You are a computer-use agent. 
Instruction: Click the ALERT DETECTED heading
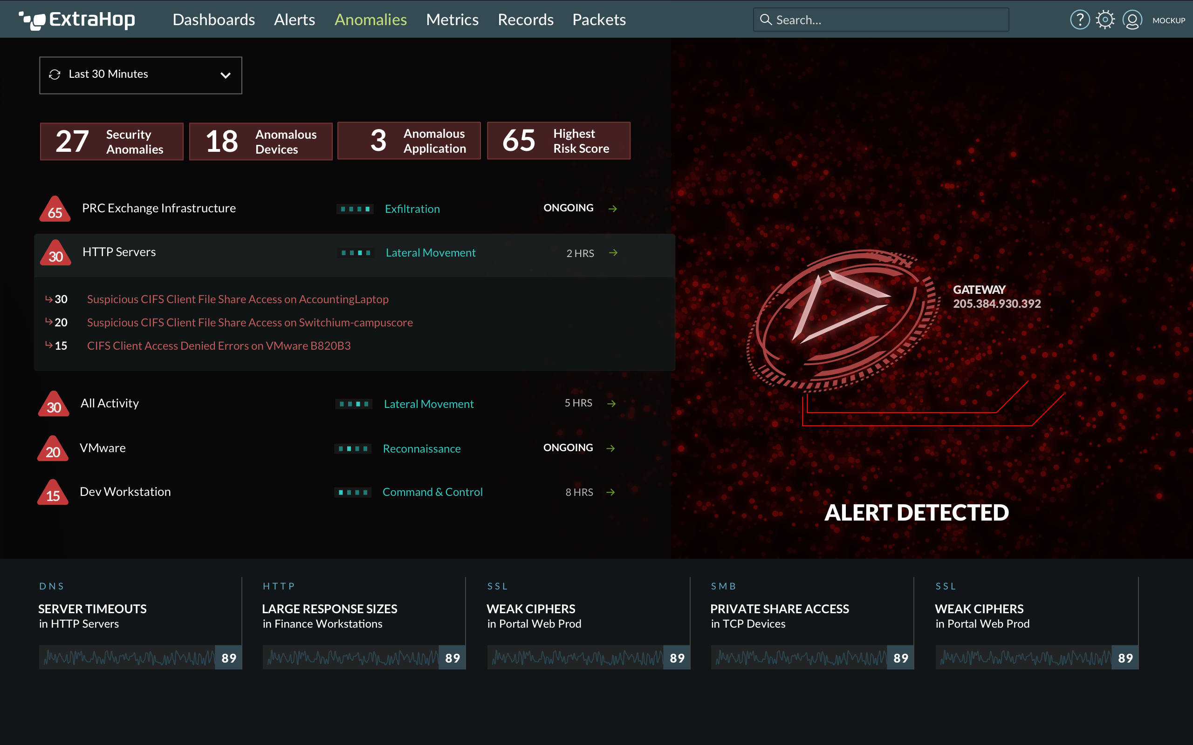917,513
